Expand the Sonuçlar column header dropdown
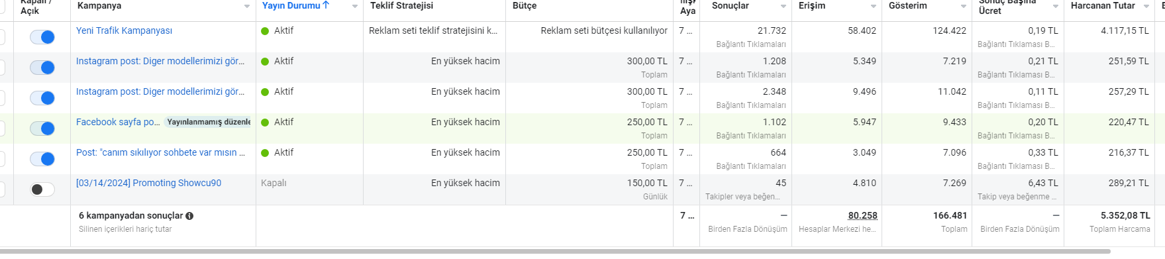Viewport: 1165px width, 259px height. pos(784,7)
